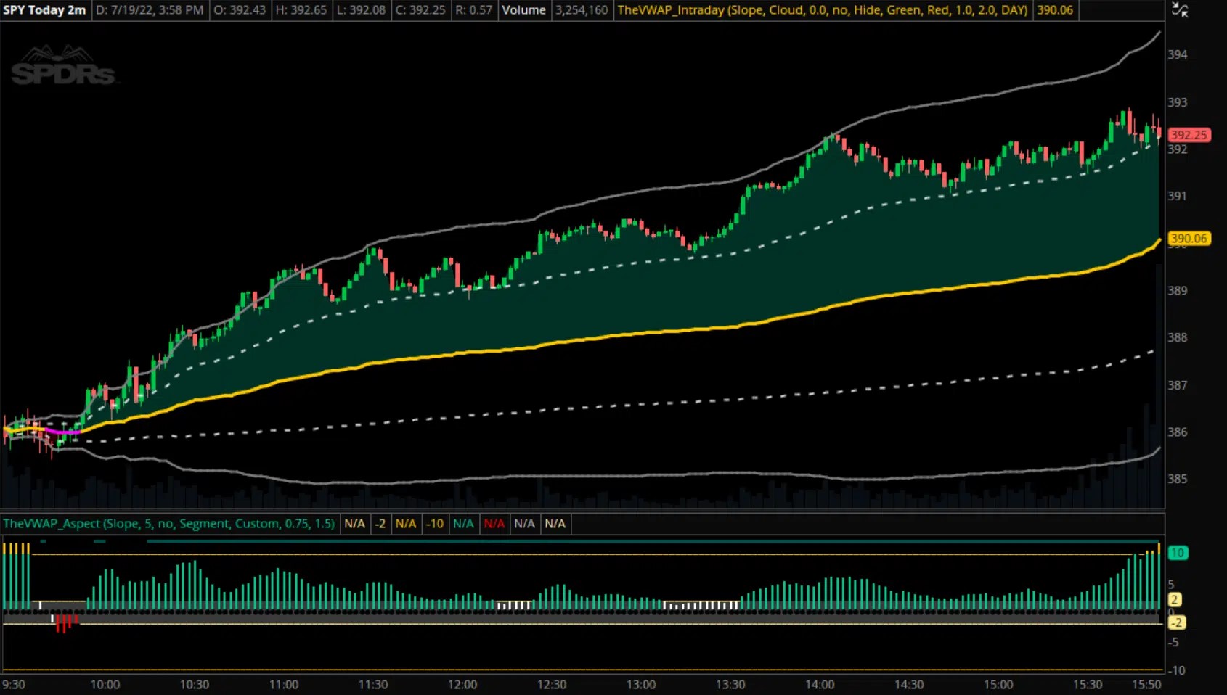Image resolution: width=1227 pixels, height=695 pixels.
Task: Click the 386 price axis label
Action: (x=1178, y=432)
